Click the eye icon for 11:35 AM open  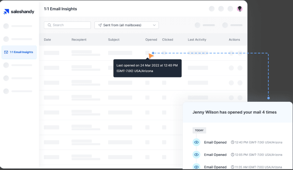coord(197,166)
